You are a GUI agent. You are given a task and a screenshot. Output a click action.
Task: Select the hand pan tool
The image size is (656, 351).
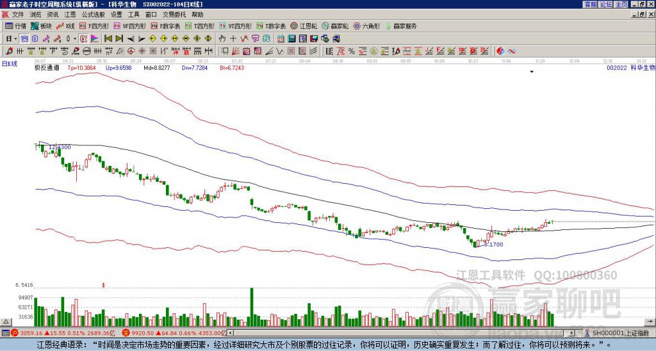tap(222, 39)
